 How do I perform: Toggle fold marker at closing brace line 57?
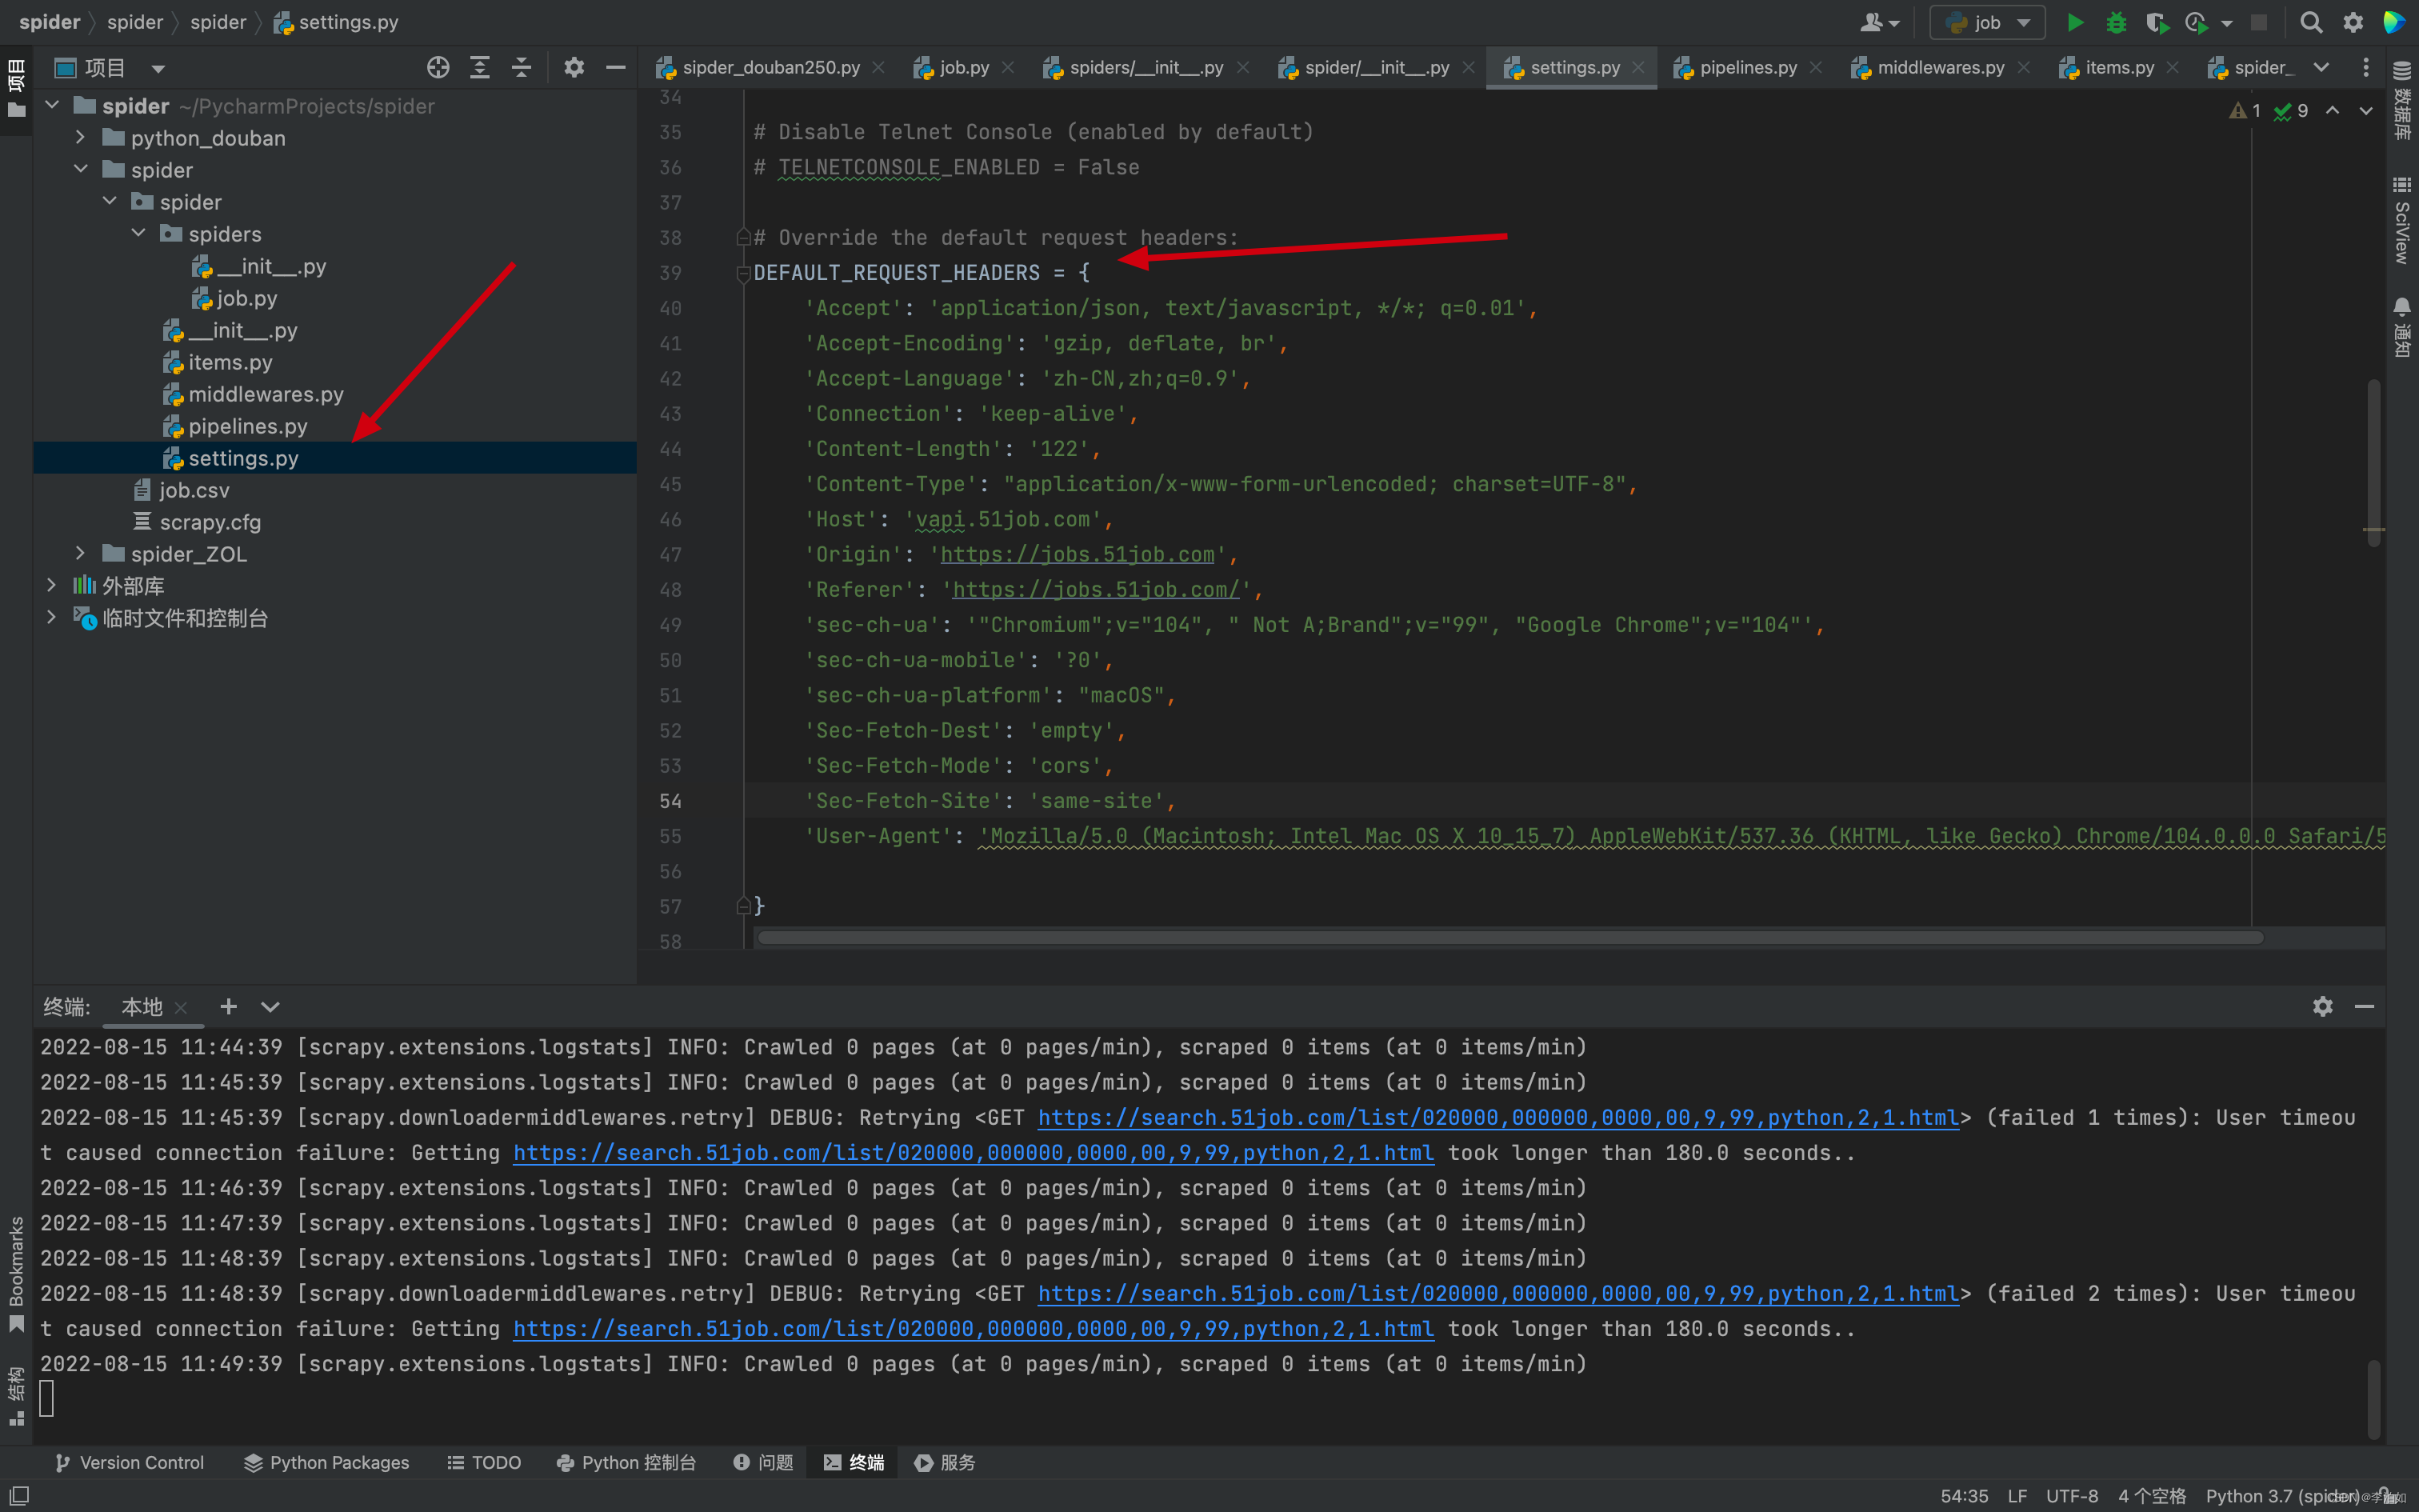click(x=742, y=906)
